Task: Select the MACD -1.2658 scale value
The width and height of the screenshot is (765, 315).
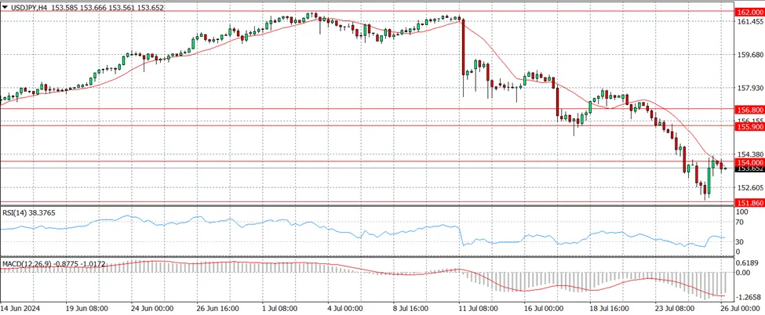Action: pos(749,296)
